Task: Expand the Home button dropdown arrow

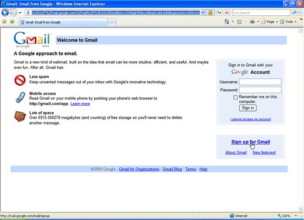Action: [x=232, y=21]
